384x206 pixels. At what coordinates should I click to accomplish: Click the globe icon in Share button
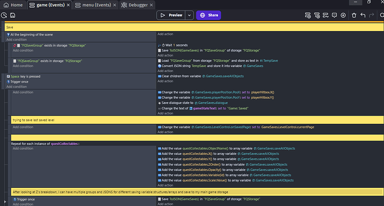[x=202, y=15]
